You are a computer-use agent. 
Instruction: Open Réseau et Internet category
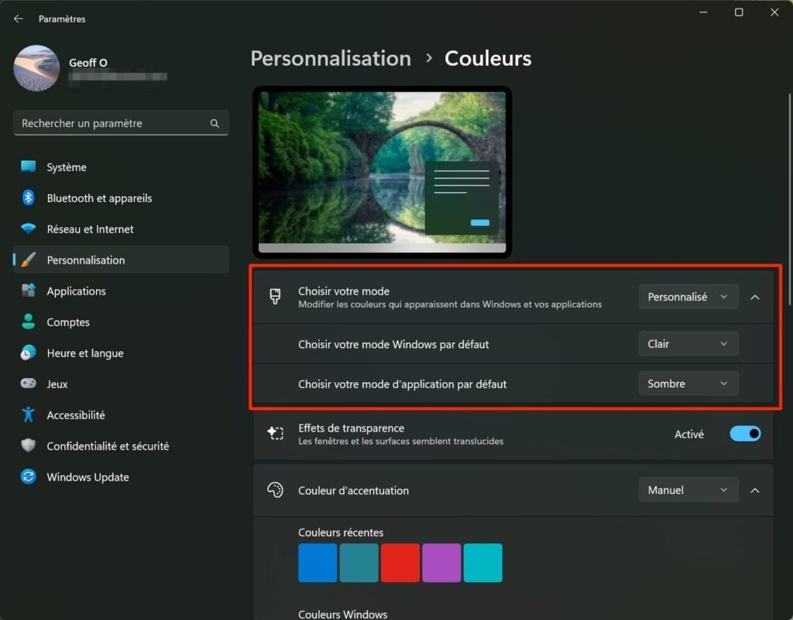[x=121, y=229]
